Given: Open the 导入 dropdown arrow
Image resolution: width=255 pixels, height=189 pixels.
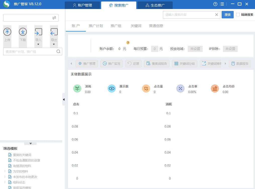Looking at the screenshot, I should 39,44.
